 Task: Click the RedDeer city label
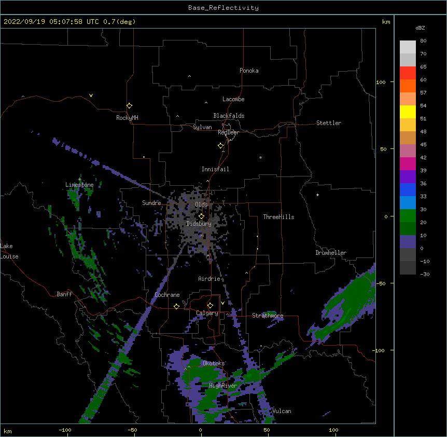pos(228,132)
